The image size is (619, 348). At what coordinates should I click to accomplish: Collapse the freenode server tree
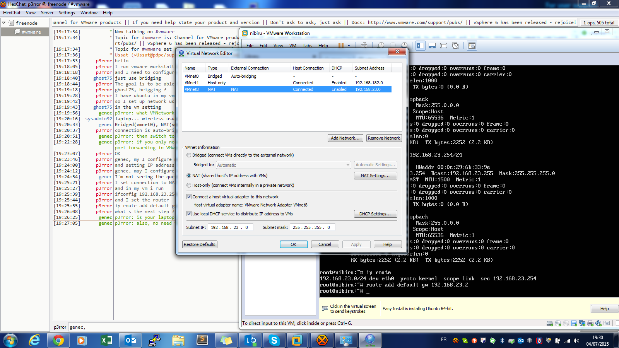[4, 23]
